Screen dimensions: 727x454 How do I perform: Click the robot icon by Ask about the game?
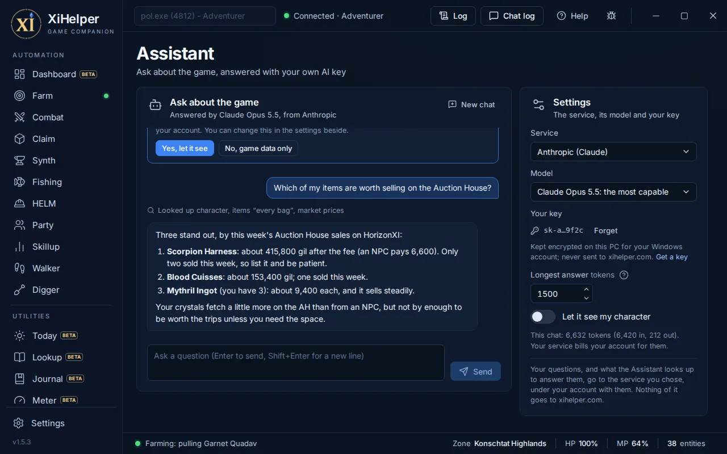point(155,105)
